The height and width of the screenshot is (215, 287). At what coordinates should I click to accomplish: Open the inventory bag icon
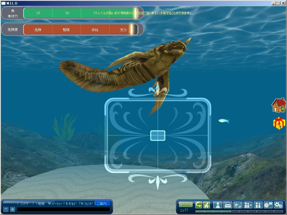228,205
